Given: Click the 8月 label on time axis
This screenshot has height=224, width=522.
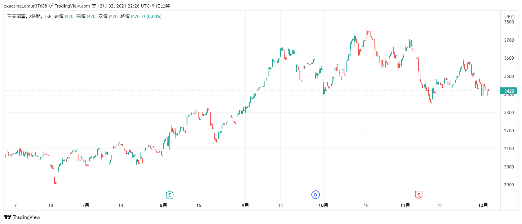Looking at the screenshot, I should click(x=163, y=205).
